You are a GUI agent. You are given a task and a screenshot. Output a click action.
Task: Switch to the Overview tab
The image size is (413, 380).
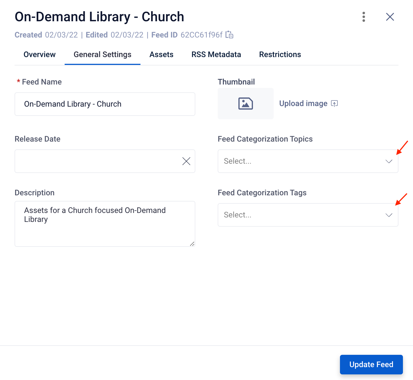point(39,55)
